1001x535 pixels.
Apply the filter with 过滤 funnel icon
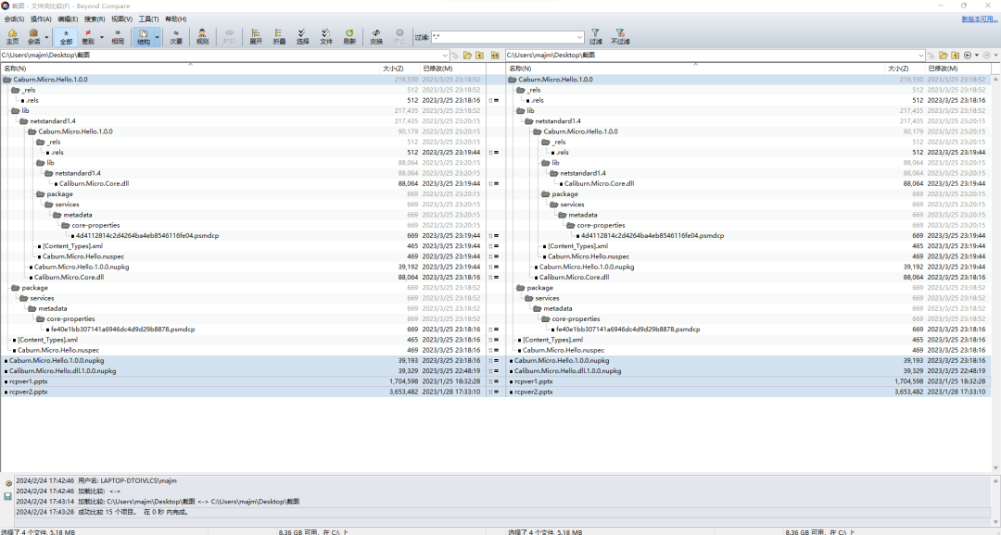tap(595, 36)
